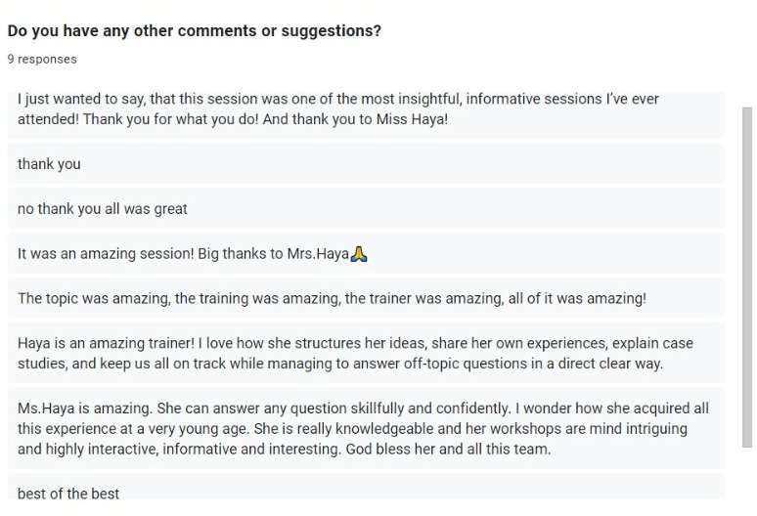Select the "Haya is an amazing trainer" response
The image size is (757, 516).
[366, 353]
